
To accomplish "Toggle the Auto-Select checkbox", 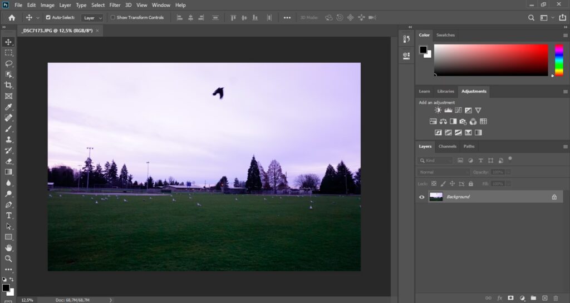I will [x=48, y=18].
